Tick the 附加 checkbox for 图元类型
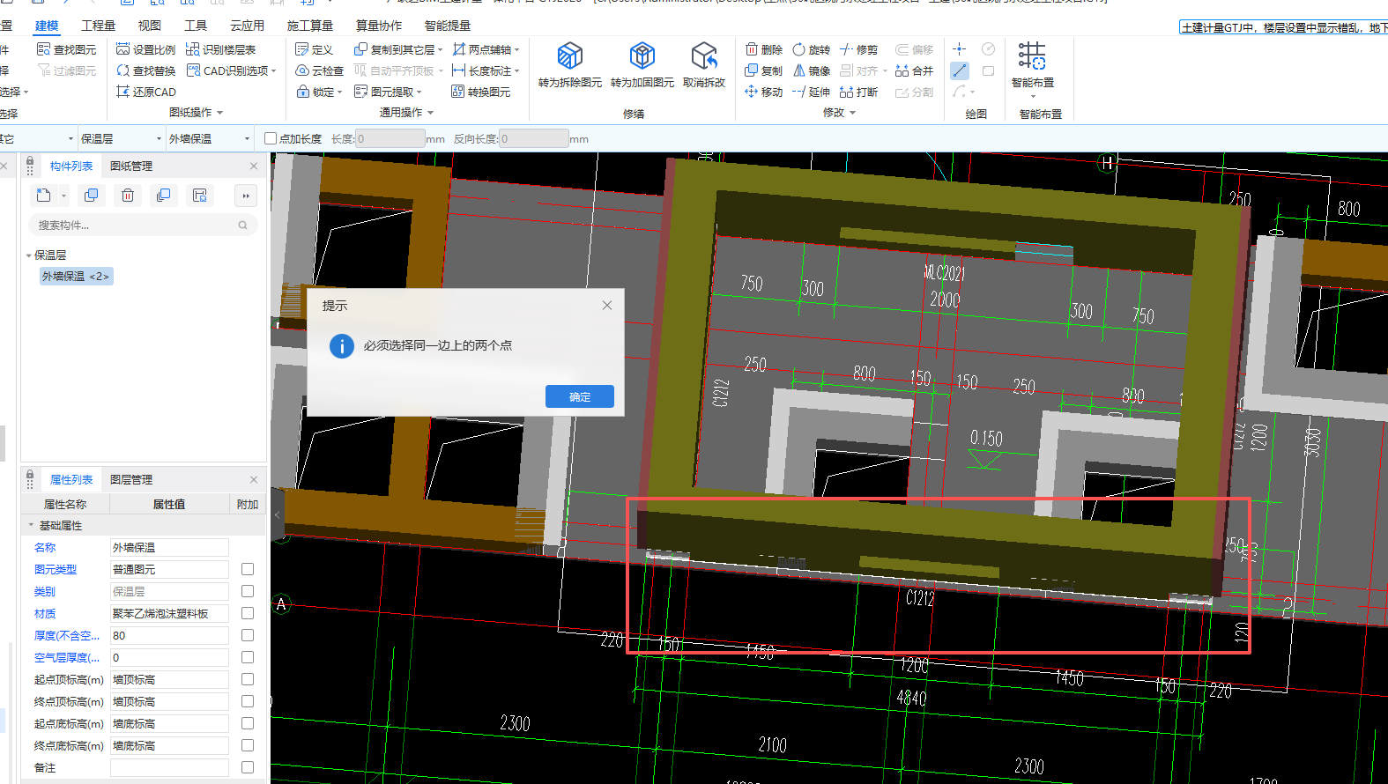This screenshot has width=1388, height=784. (x=248, y=569)
